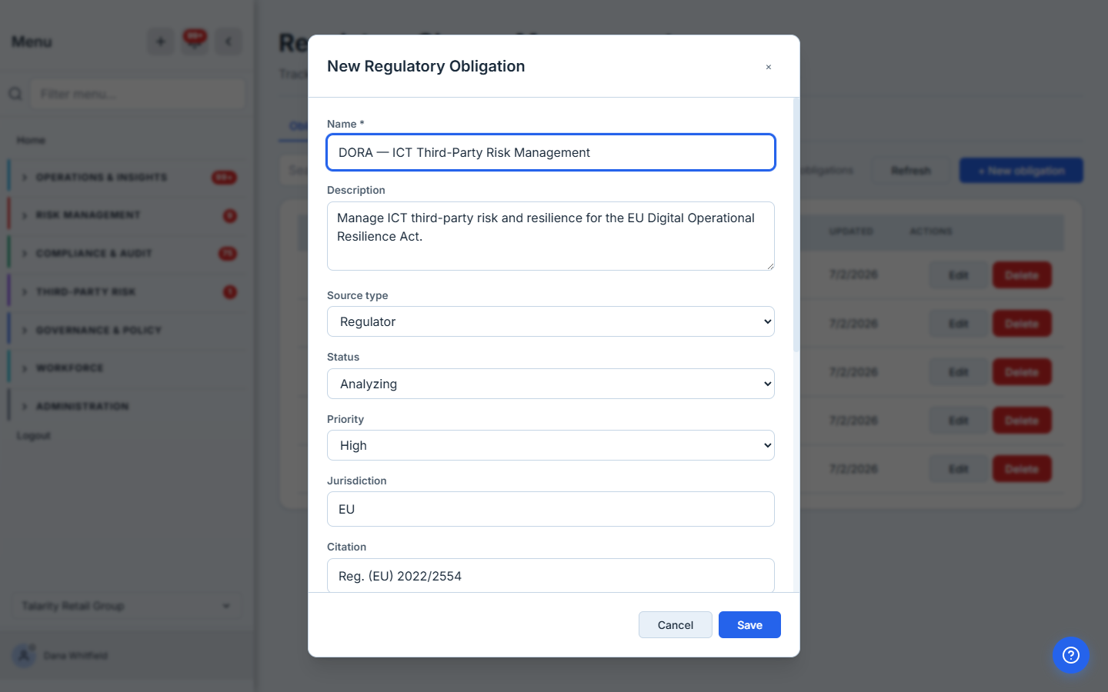
Task: Click Delete in the last table row
Action: pyautogui.click(x=1022, y=469)
